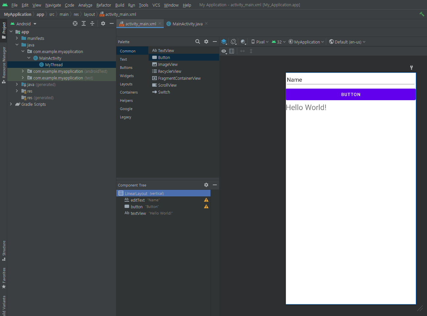Click the orientation rotate icon
Image resolution: width=427 pixels, height=316 pixels.
[234, 42]
